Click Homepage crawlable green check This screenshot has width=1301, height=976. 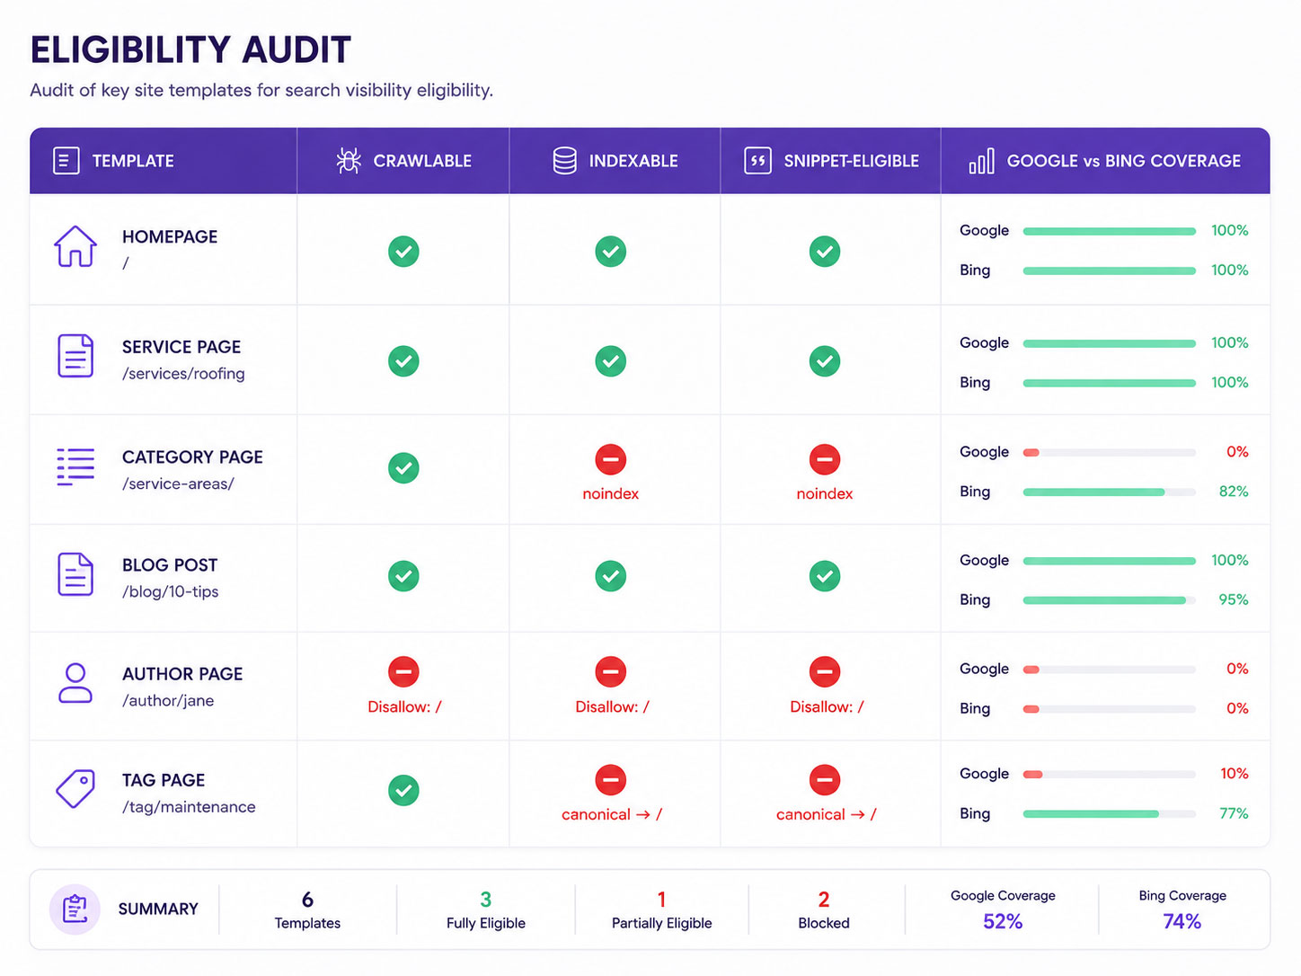tap(403, 252)
